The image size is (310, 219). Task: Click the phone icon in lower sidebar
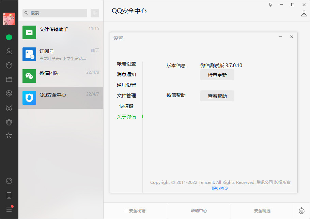tap(9, 195)
